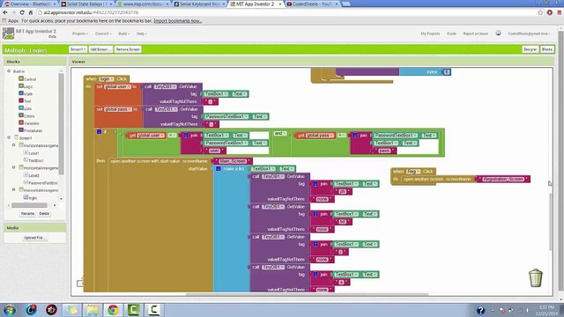The width and height of the screenshot is (564, 317).
Task: Collapse the second HorizontalArrangement node above Label2
Action: [x=14, y=167]
